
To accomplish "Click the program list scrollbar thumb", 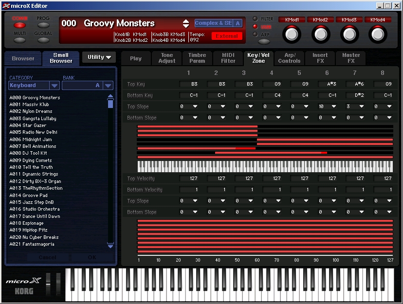I will pyautogui.click(x=110, y=104).
